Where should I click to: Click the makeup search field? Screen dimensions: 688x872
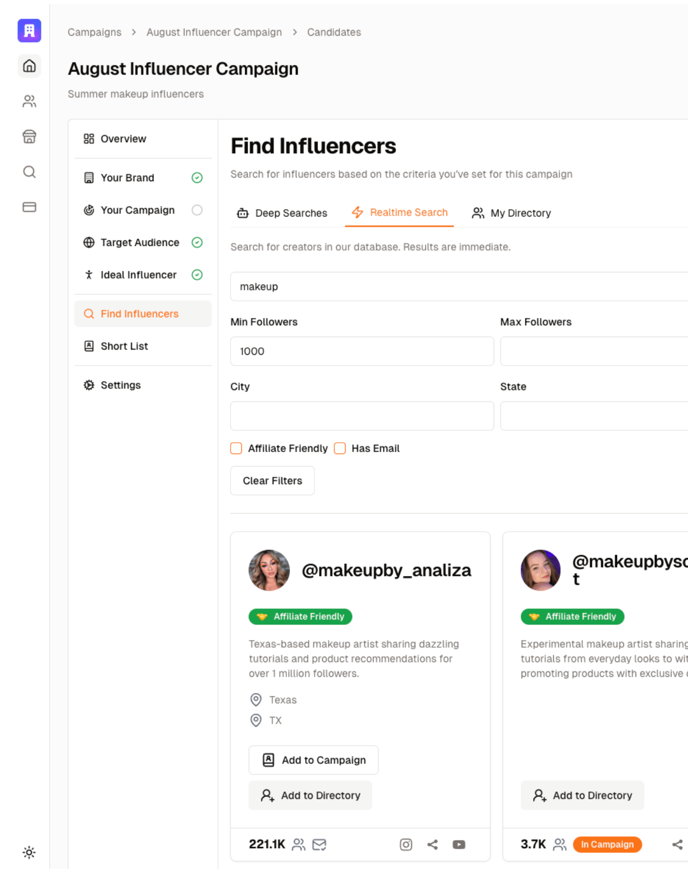coord(459,286)
